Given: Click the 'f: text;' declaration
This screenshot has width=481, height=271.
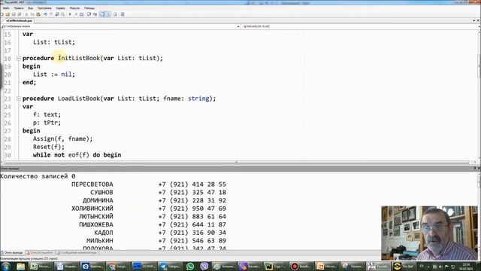Looking at the screenshot, I should 47,114.
